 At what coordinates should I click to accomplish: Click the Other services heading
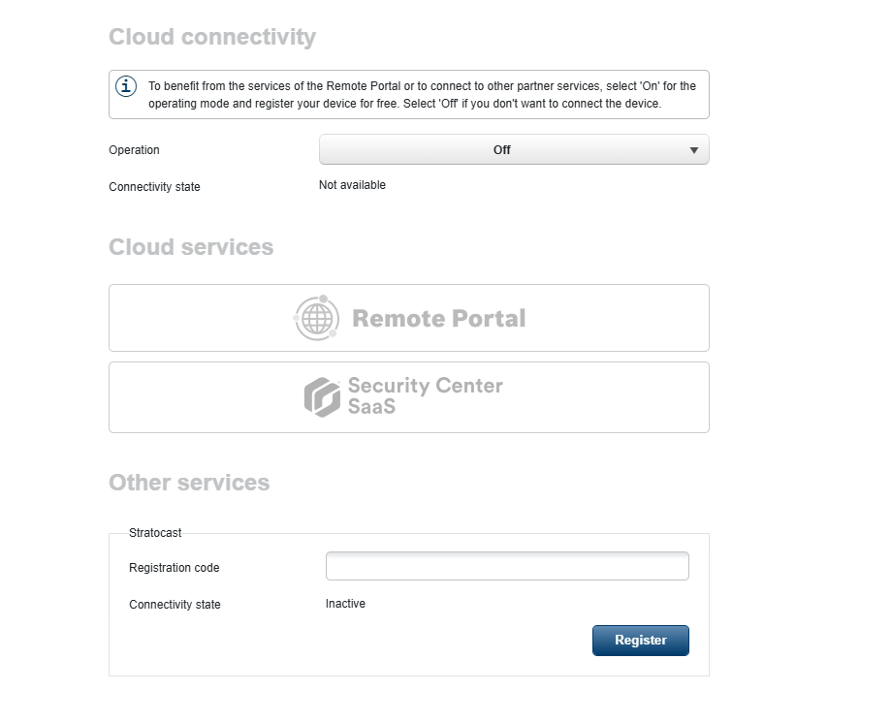[x=189, y=483]
